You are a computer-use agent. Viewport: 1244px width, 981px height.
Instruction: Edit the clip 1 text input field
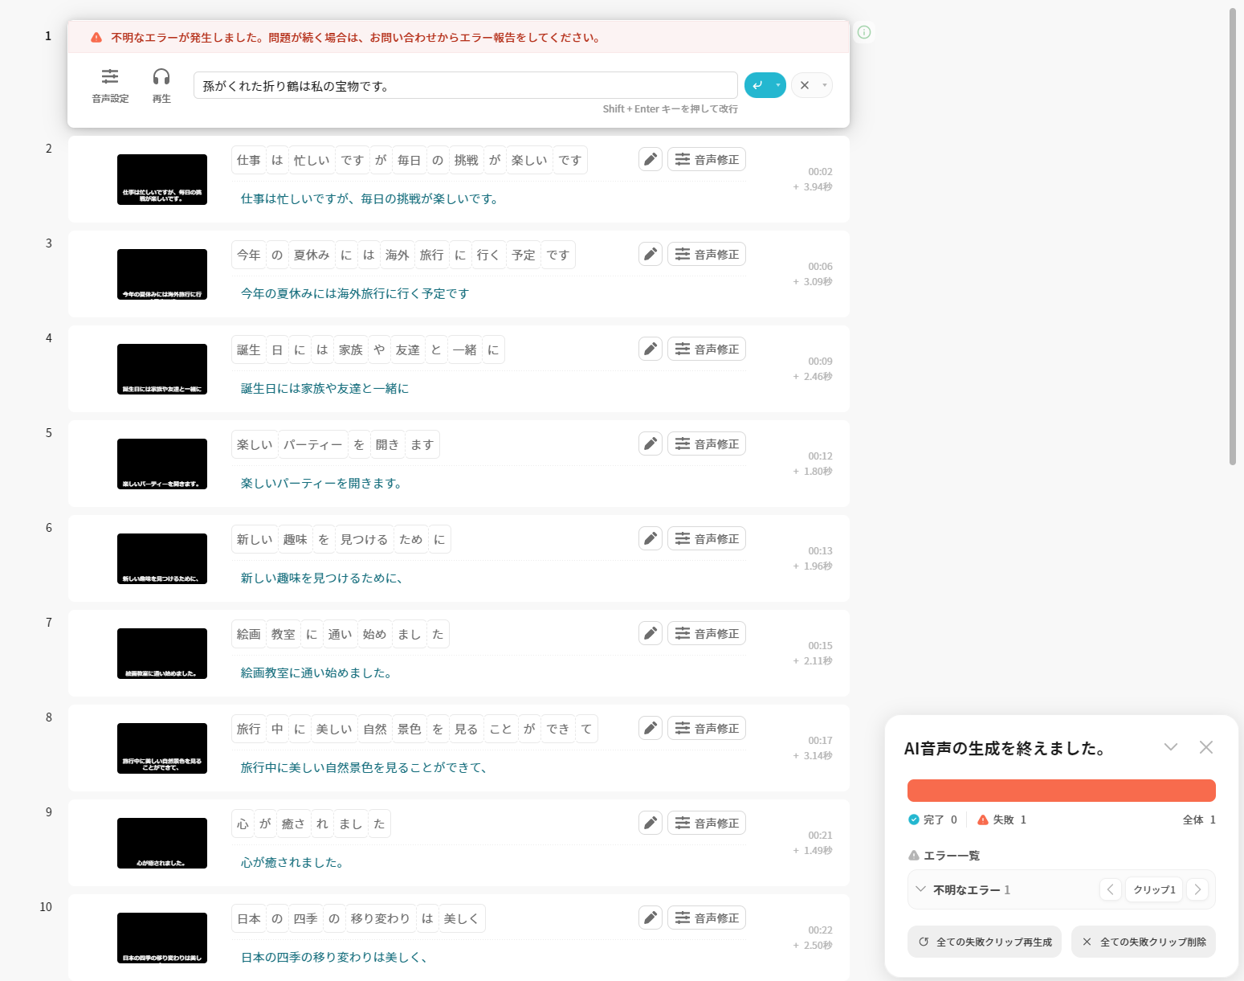click(466, 86)
